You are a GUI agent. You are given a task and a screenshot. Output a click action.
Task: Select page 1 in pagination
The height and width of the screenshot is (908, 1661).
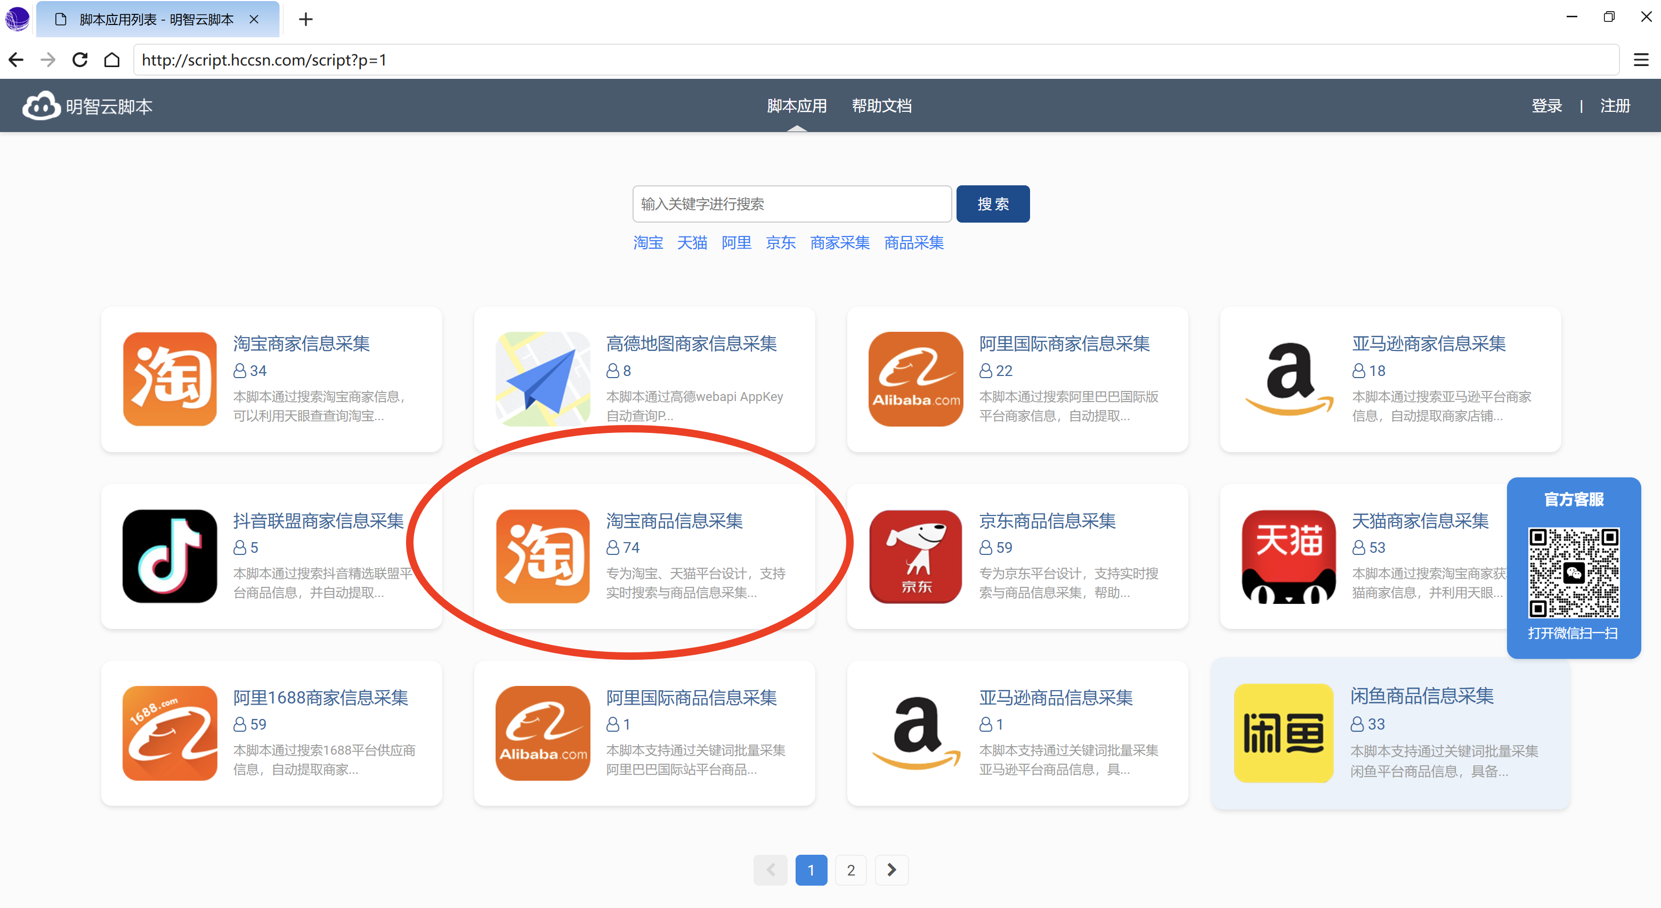[811, 870]
